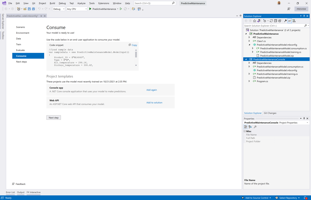Open the Properties object selector dropdown
The image size is (311, 200).
pos(307,123)
